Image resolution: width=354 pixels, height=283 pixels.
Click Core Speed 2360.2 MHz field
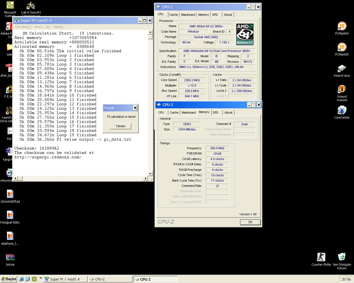192,80
